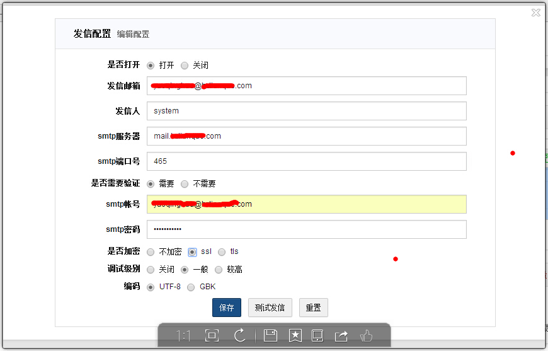Click the 重置 reset button
This screenshot has height=351, width=548.
point(314,308)
